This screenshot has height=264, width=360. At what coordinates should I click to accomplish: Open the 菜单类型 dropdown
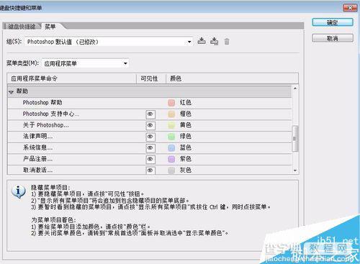(86, 63)
